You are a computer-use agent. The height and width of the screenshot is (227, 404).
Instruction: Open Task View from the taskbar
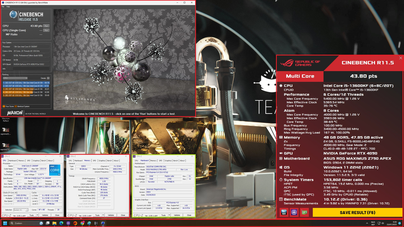point(47,223)
